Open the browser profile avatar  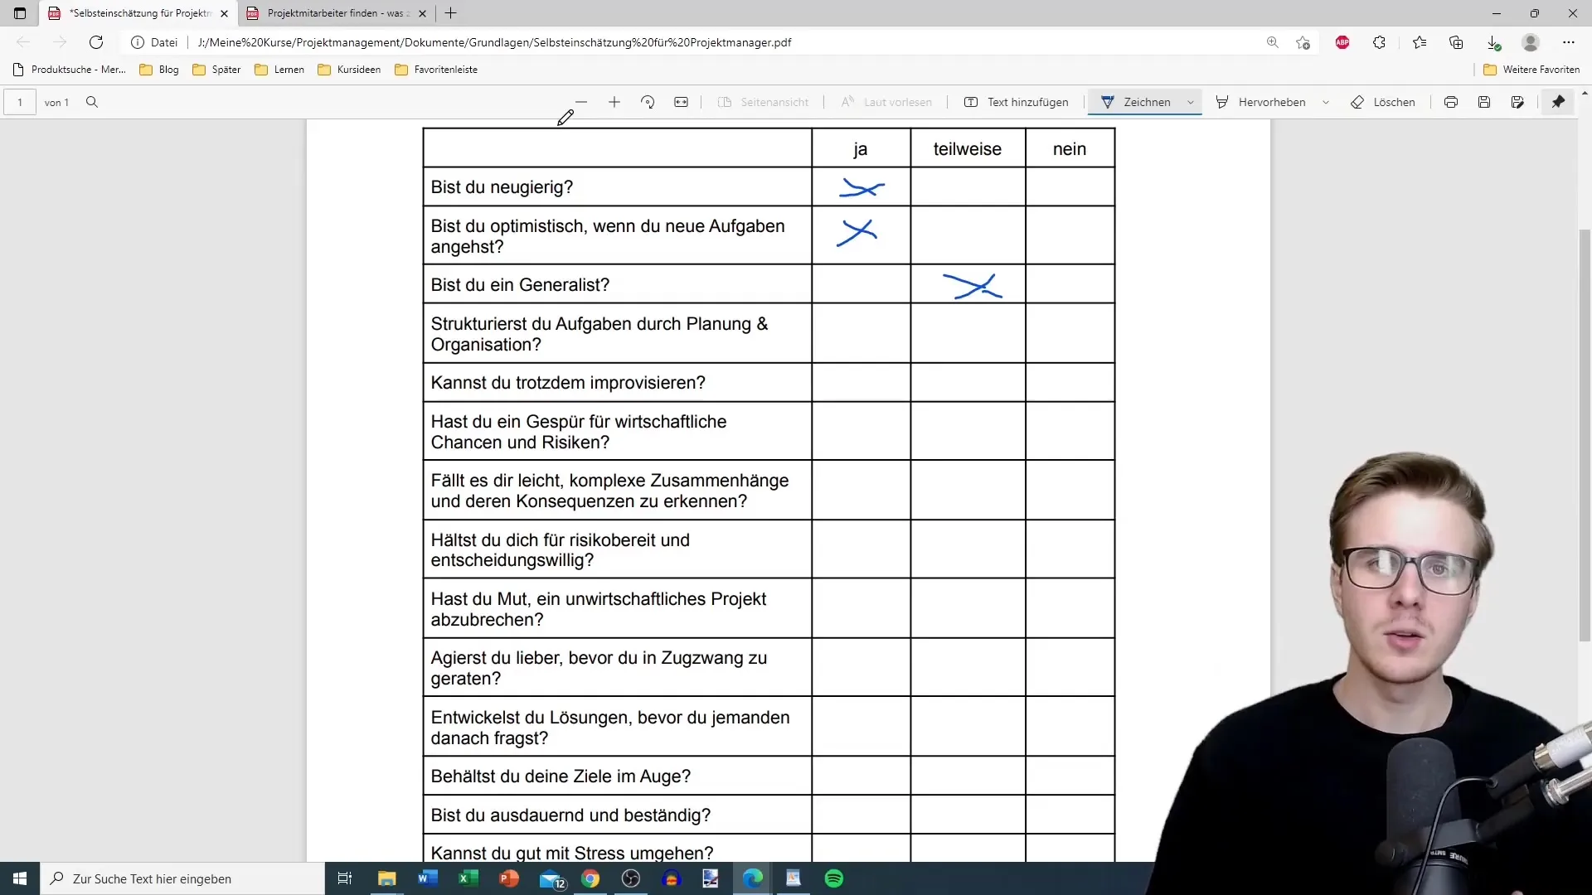(1531, 42)
